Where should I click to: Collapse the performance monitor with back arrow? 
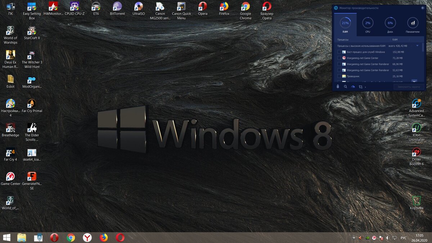(x=423, y=8)
